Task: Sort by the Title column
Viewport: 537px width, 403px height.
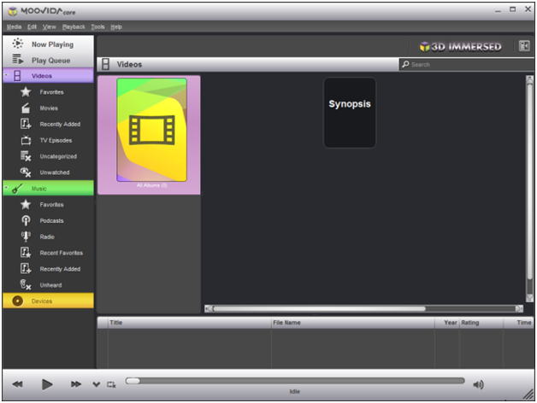Action: [x=189, y=323]
